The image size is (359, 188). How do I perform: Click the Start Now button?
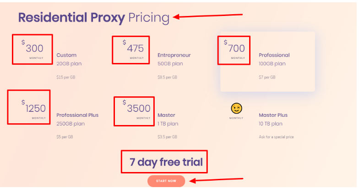(166, 181)
